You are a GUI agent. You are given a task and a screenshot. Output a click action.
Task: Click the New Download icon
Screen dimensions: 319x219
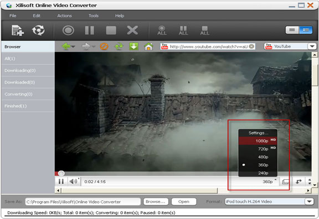pos(18,30)
